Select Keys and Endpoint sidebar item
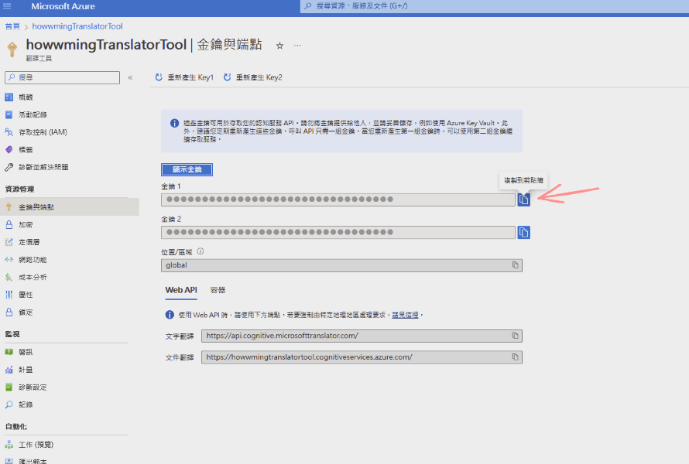This screenshot has height=464, width=689. [70, 206]
